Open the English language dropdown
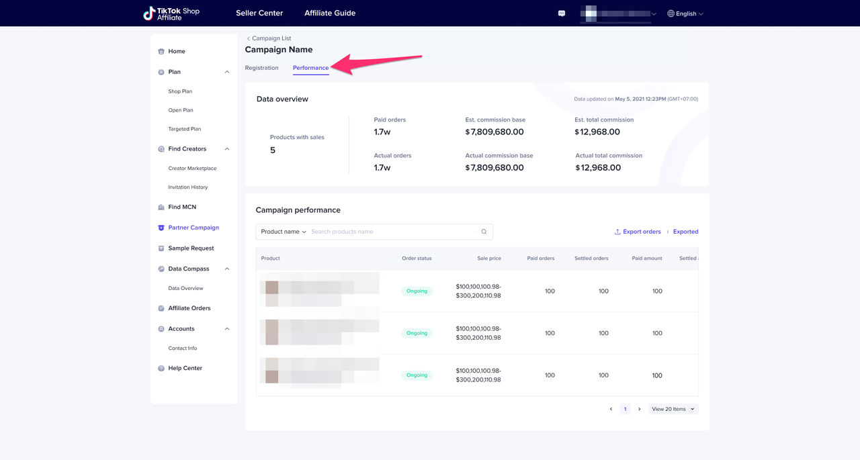Image resolution: width=860 pixels, height=460 pixels. point(685,13)
